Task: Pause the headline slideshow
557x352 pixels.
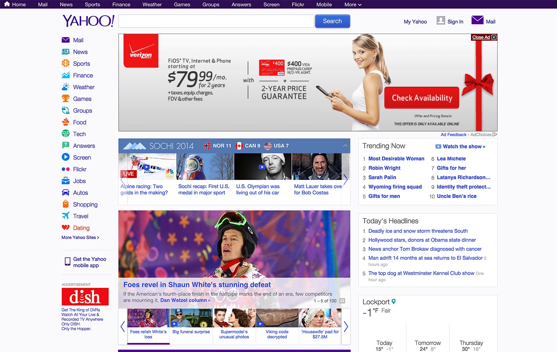Action: pos(342,301)
